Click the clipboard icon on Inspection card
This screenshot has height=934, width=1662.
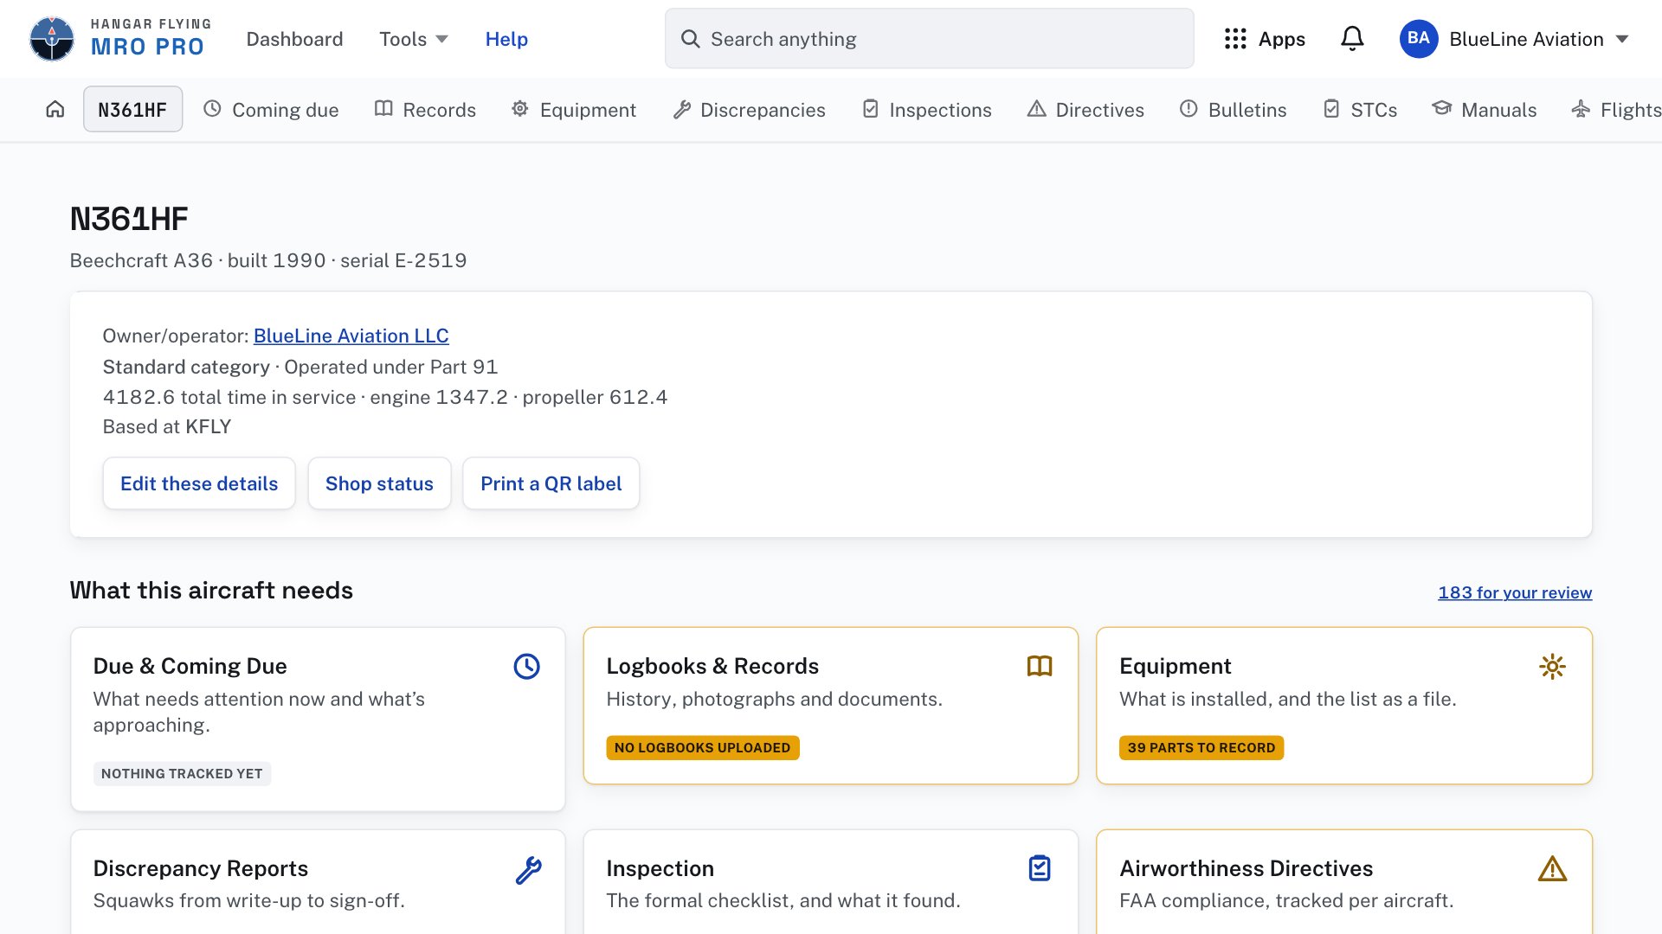point(1040,868)
